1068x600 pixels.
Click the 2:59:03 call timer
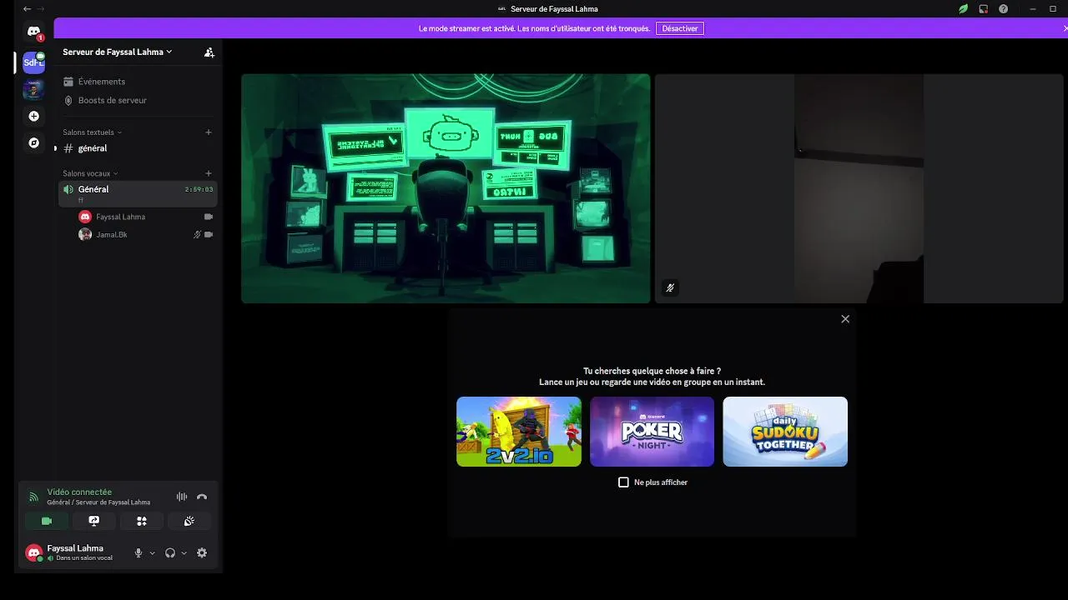pos(199,189)
